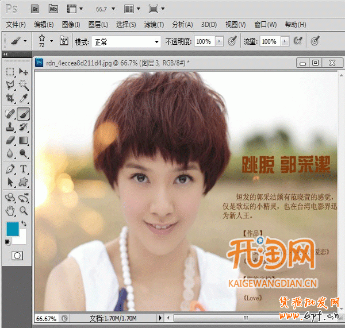Click the foreground blue color swatch
Screen dimensions: 345x328
12,229
